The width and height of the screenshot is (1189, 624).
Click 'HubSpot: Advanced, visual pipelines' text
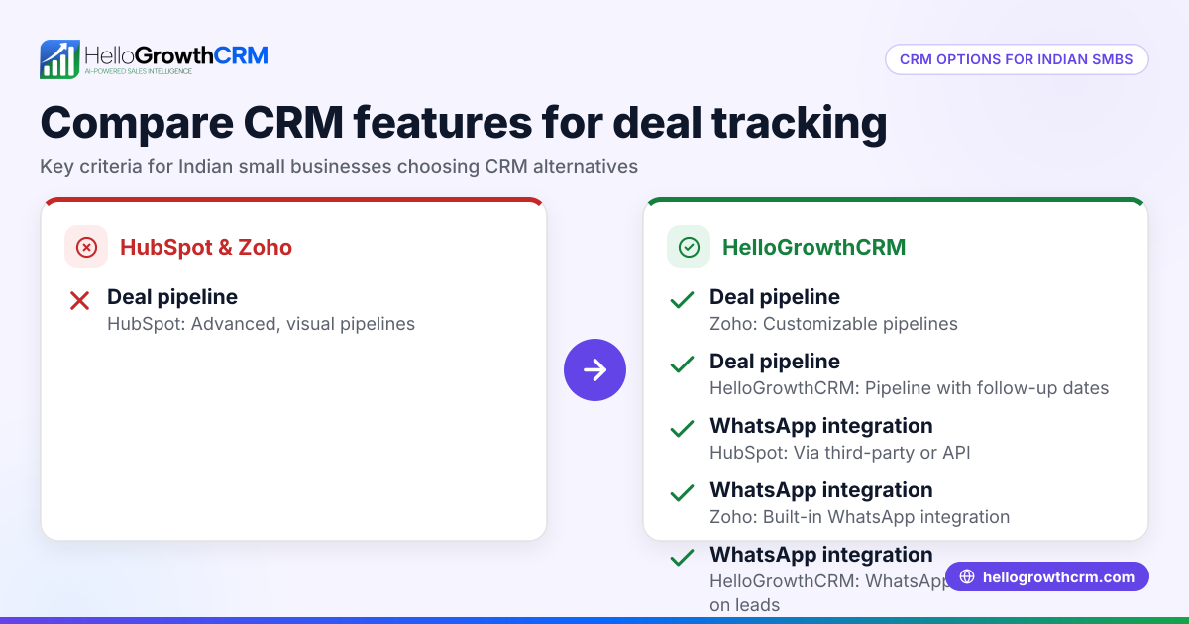(x=261, y=324)
